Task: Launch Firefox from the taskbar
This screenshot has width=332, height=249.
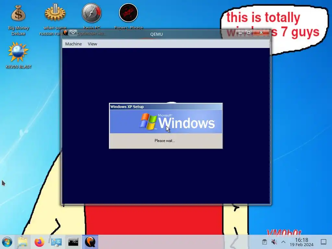Action: (39, 242)
